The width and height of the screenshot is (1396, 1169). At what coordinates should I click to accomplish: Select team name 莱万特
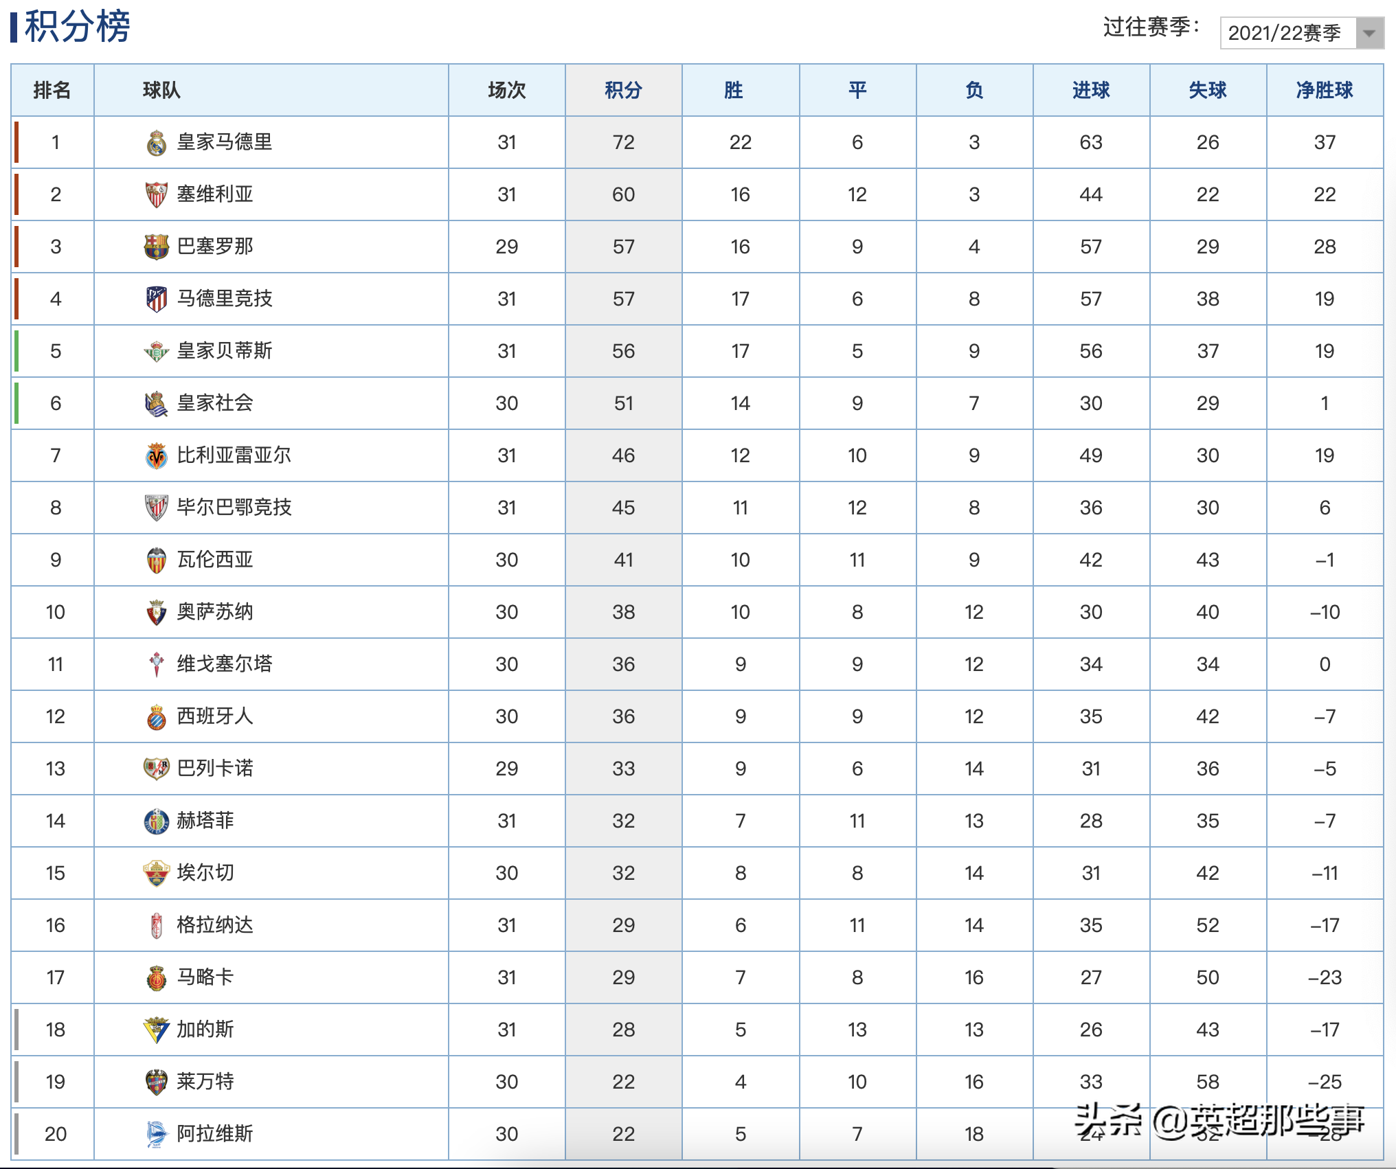pyautogui.click(x=205, y=1082)
